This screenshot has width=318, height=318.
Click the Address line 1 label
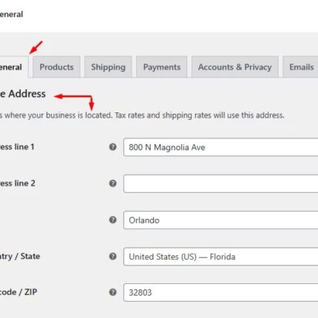tap(17, 147)
